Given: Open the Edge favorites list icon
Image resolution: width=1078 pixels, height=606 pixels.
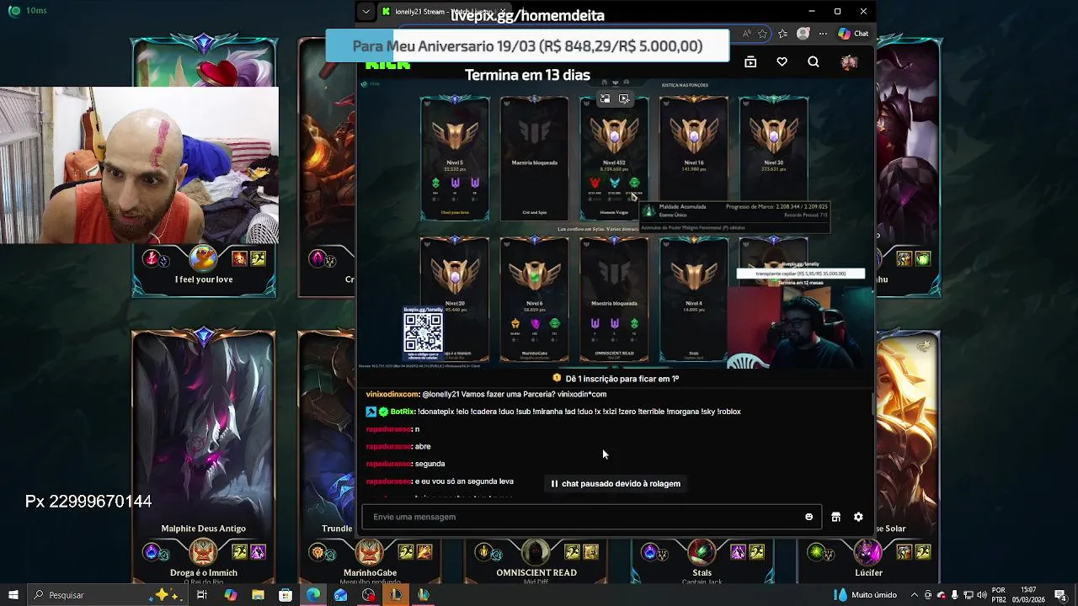Looking at the screenshot, I should (x=782, y=34).
